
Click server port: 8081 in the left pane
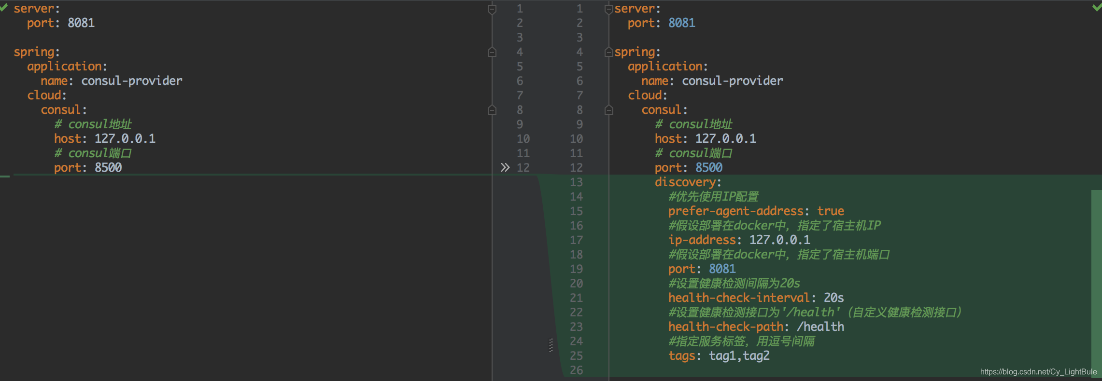(x=61, y=23)
